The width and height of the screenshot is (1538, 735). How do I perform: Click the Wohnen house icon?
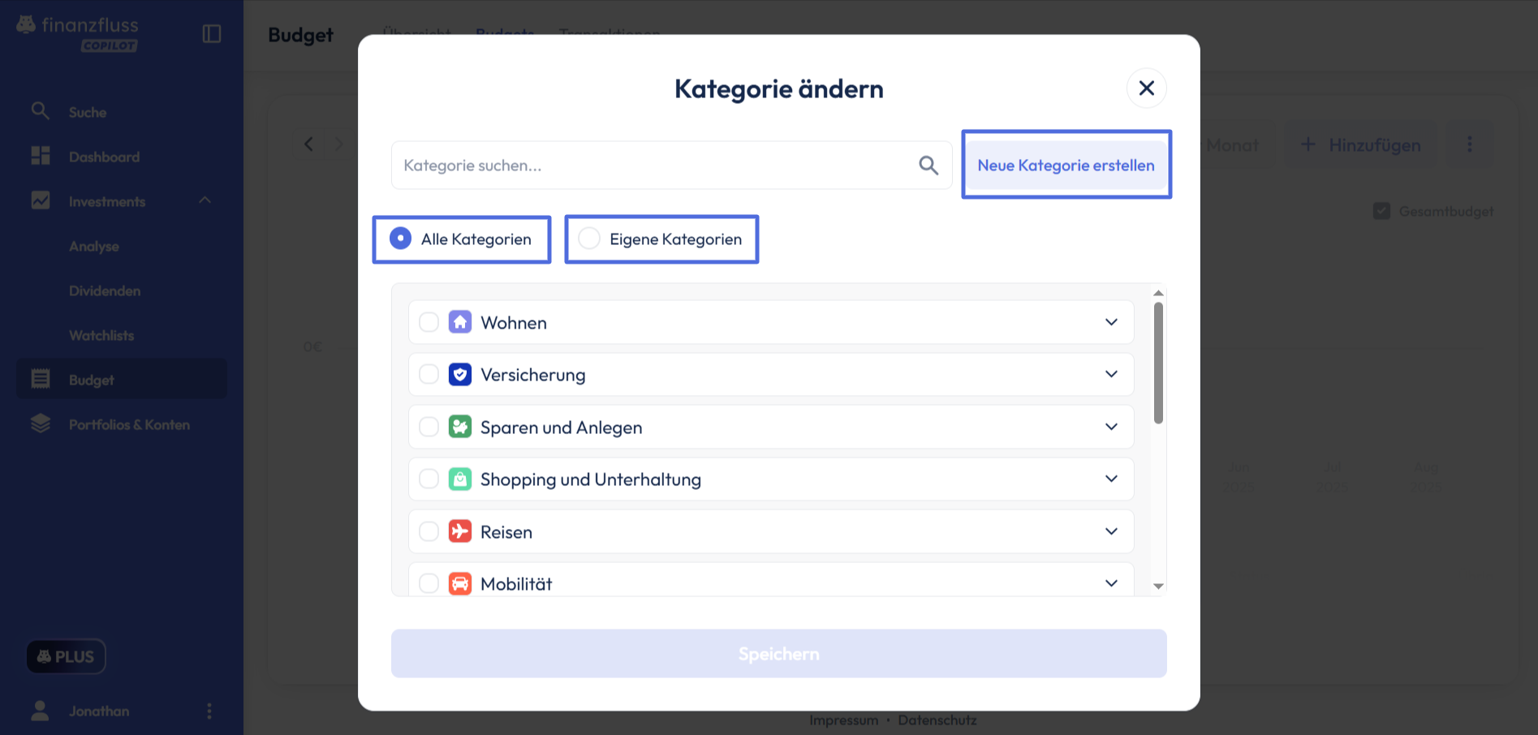click(x=460, y=322)
